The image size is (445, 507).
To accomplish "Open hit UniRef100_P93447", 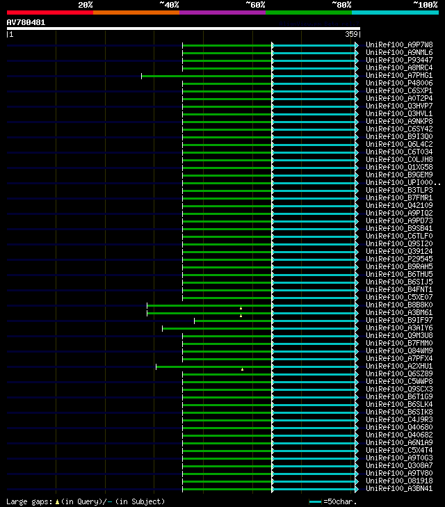I will pyautogui.click(x=399, y=60).
